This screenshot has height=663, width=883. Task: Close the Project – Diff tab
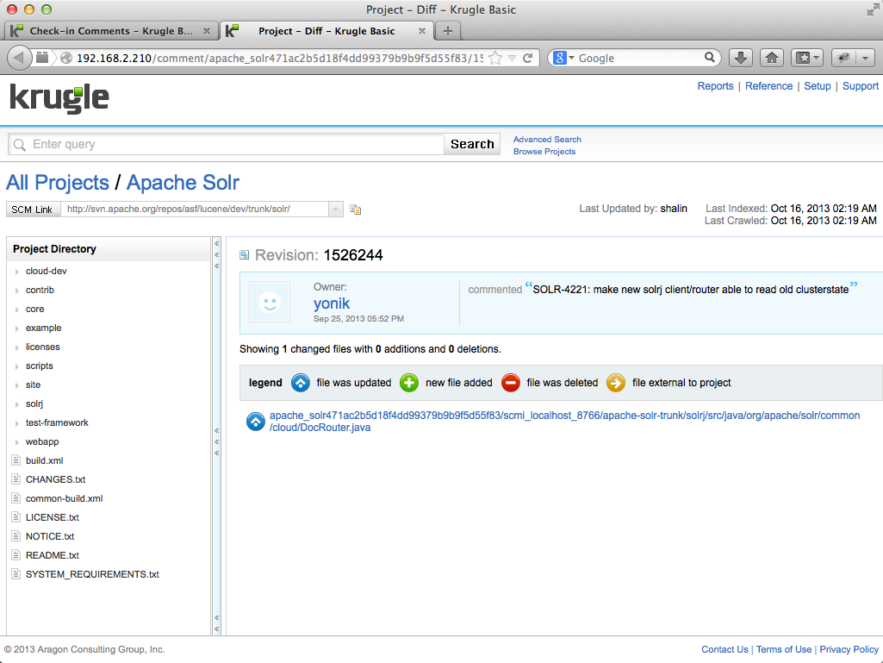422,31
